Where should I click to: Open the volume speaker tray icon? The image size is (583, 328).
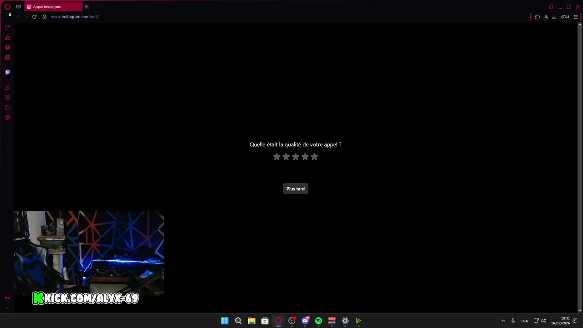[x=543, y=321]
